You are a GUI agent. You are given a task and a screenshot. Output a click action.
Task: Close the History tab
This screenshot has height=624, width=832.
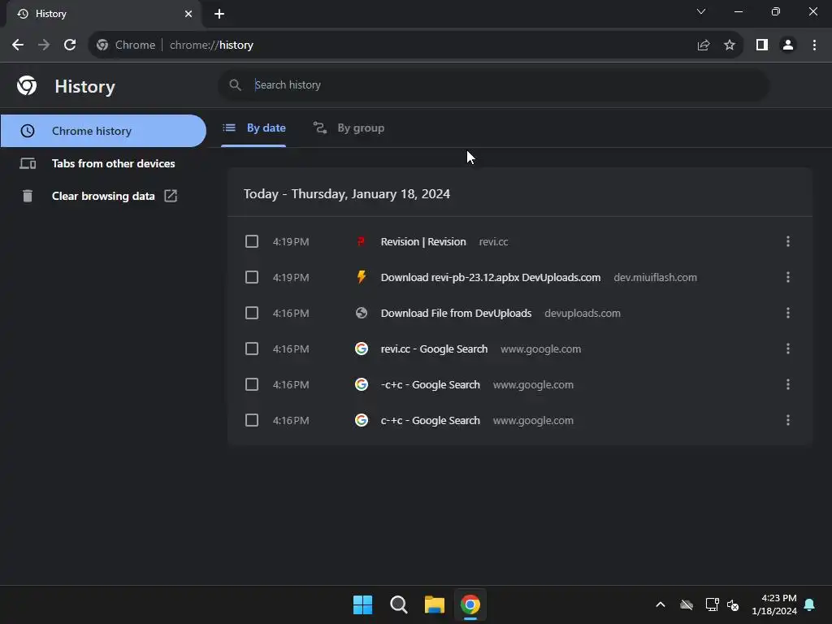pos(188,14)
